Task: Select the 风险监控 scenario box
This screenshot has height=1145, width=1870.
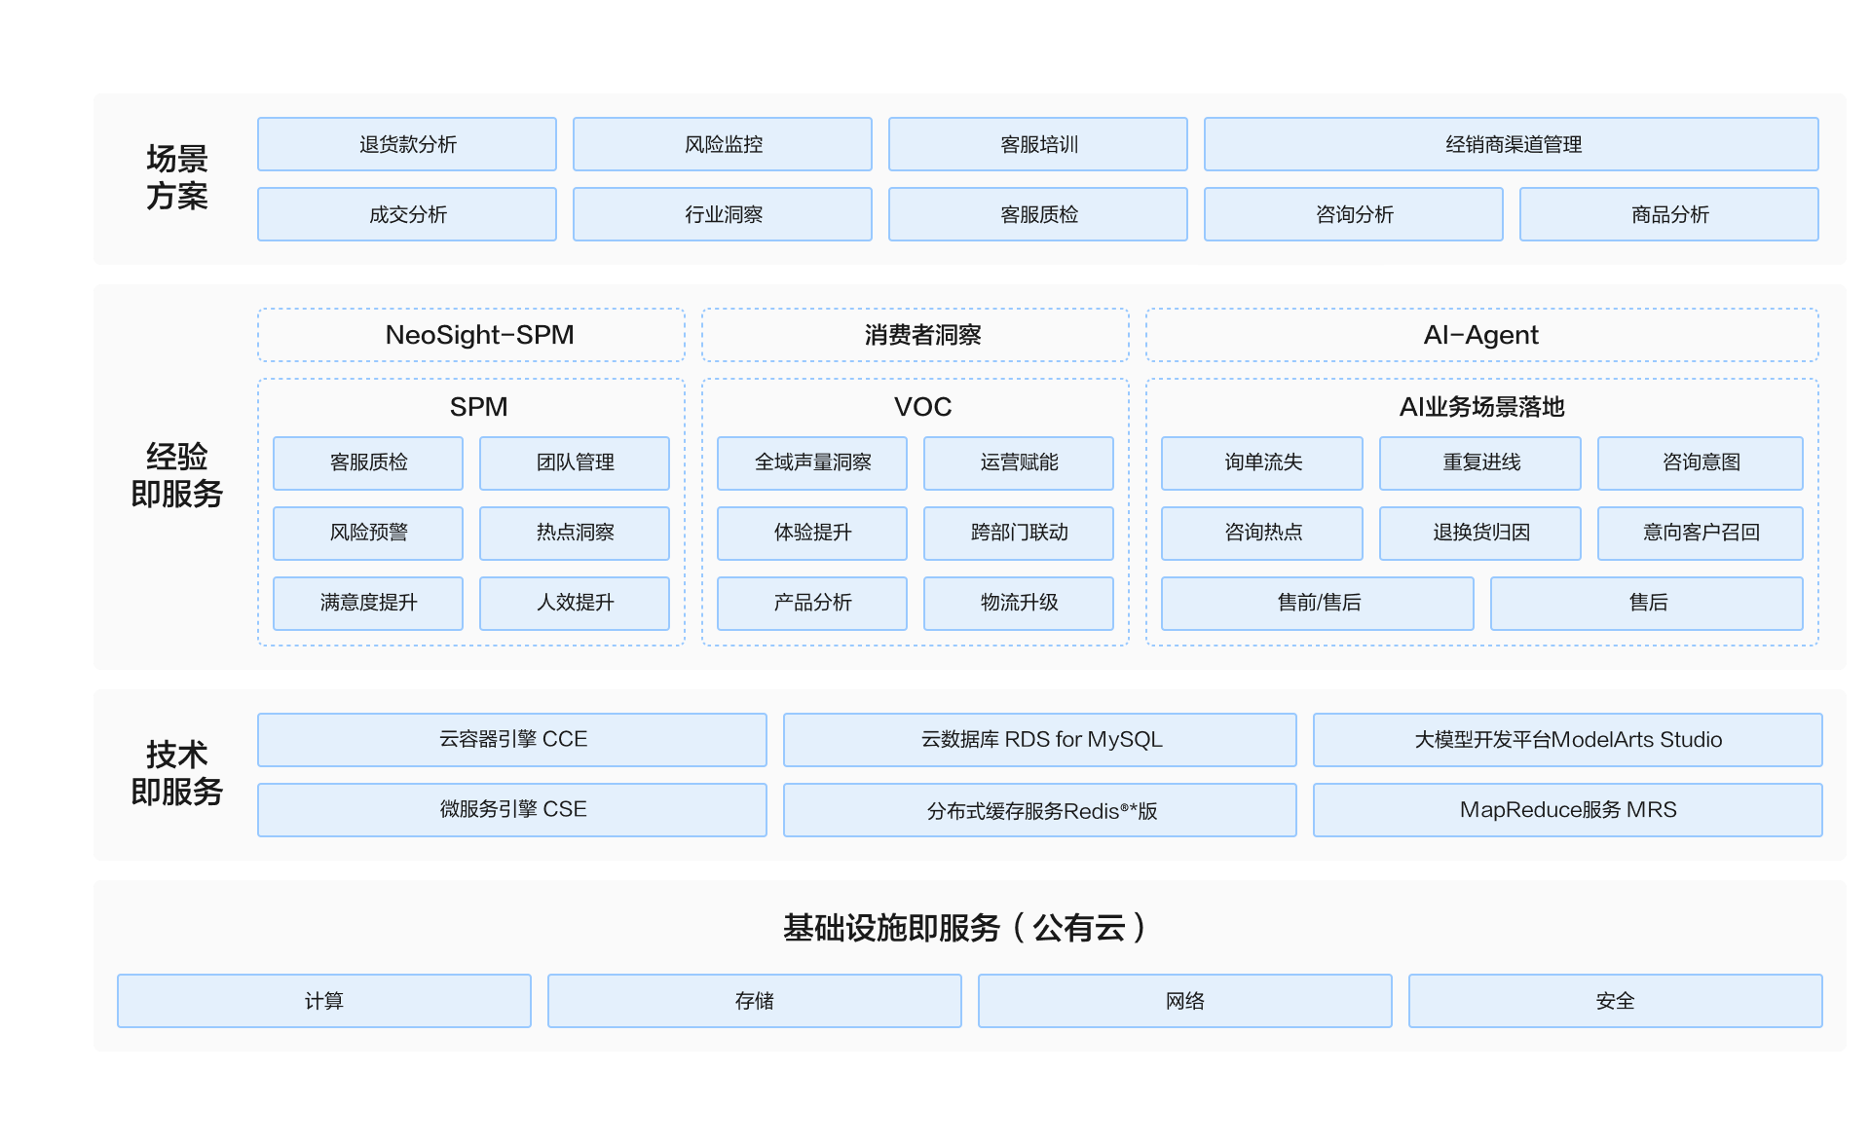Action: click(x=723, y=144)
